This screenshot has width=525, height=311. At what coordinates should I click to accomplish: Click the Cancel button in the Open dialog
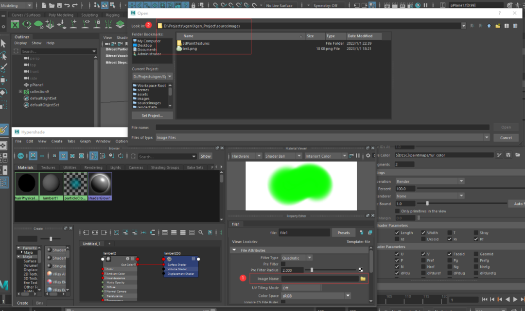point(506,138)
